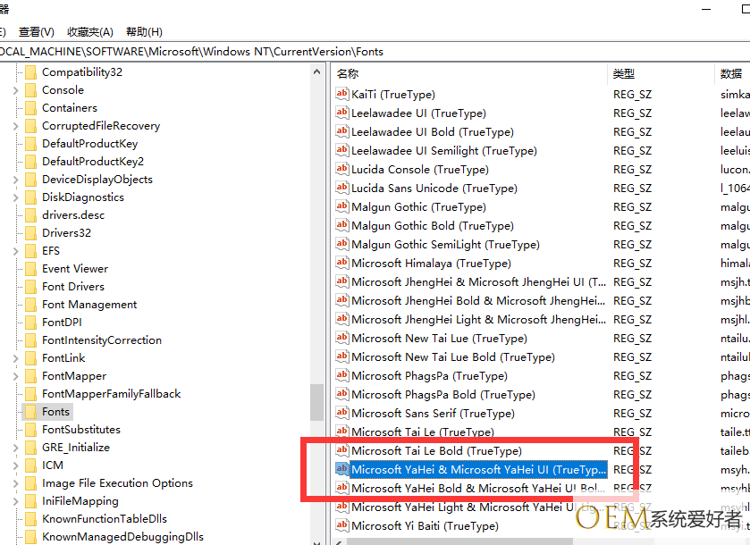The image size is (750, 545).
Task: Click the Malgun Gothic Bold value icon
Action: [341, 225]
